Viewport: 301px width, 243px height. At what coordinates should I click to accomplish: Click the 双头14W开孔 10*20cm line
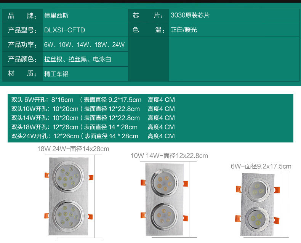tap(93, 118)
